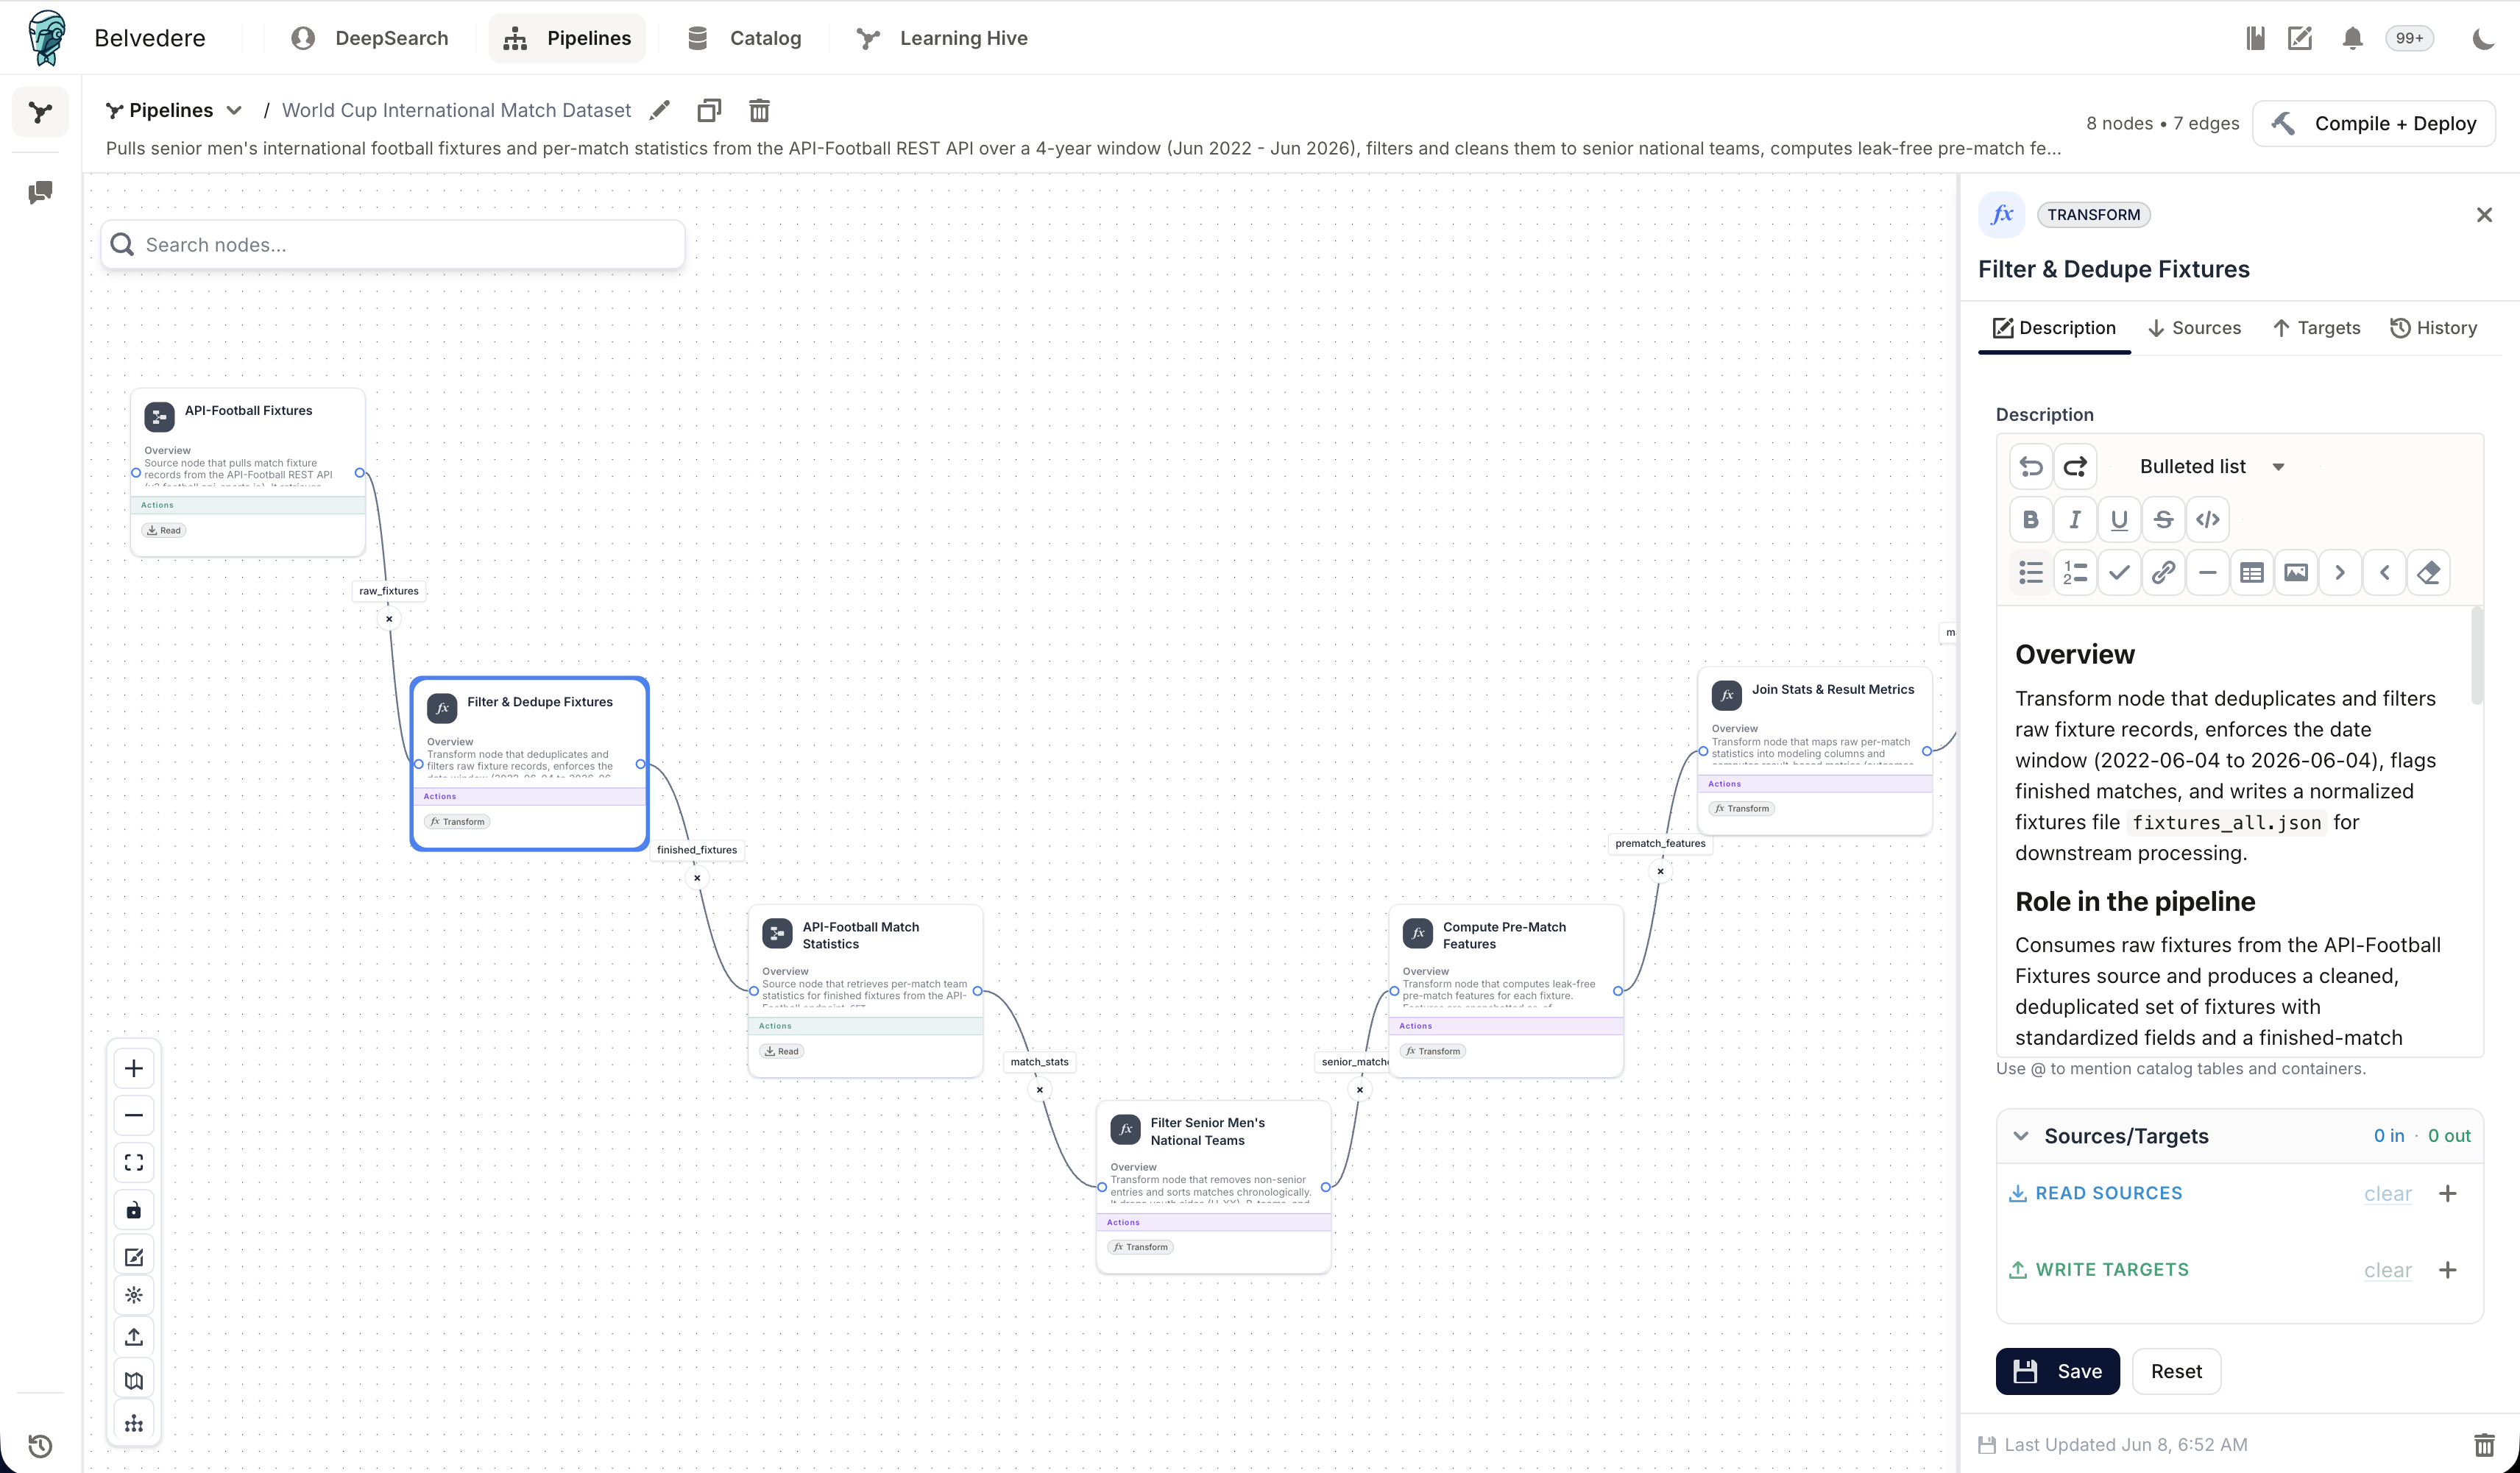Toggle bold formatting
This screenshot has height=1473, width=2520.
[2031, 519]
